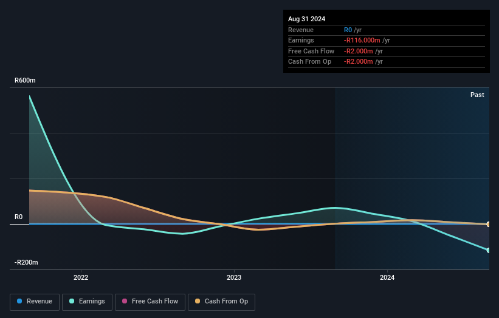Click the Free Cash Flow tooltip label
The image size is (499, 318).
point(311,51)
